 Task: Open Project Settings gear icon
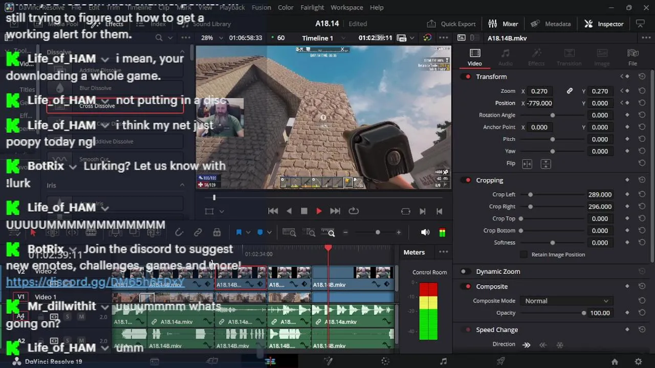point(638,361)
